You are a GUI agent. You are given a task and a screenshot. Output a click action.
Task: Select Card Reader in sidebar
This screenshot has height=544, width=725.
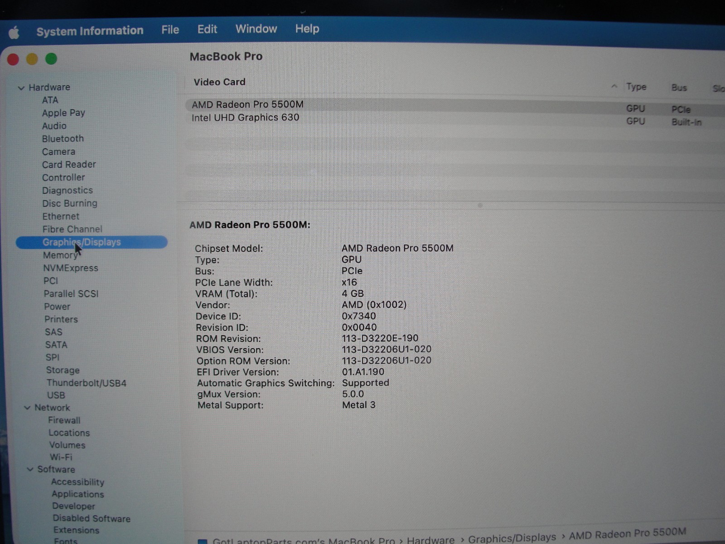pyautogui.click(x=69, y=165)
